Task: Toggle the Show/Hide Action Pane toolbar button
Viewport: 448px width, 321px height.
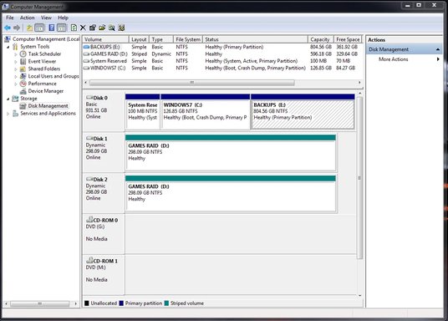Action: pos(61,28)
